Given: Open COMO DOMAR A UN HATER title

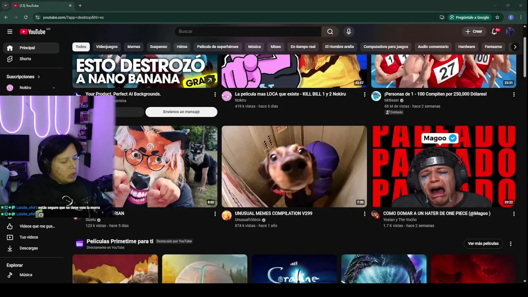Looking at the screenshot, I should (x=436, y=214).
